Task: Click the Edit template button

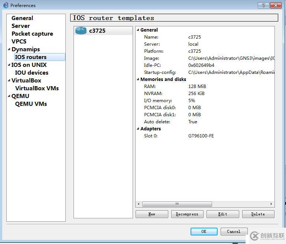Action: pyautogui.click(x=223, y=214)
